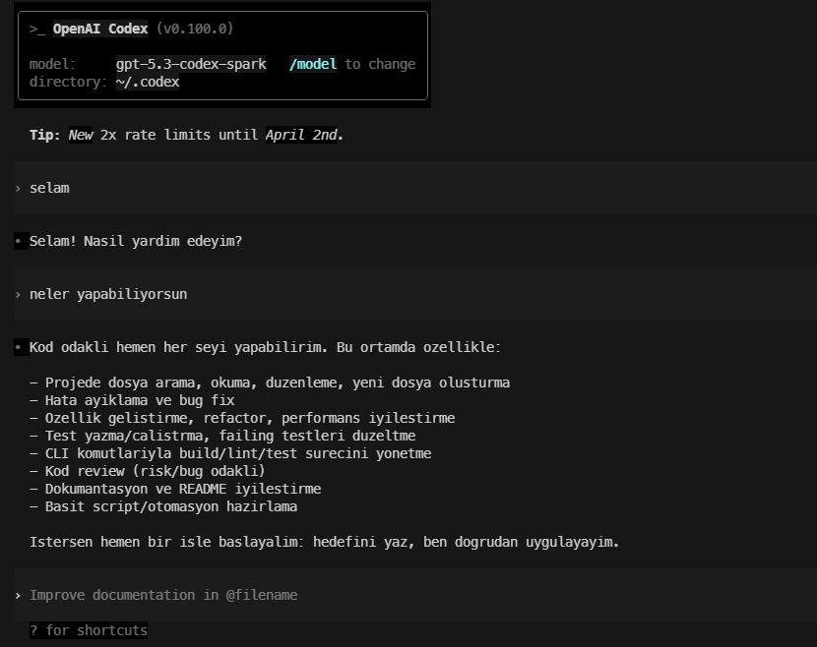The image size is (817, 647).
Task: Click the '/model' command text
Action: coord(313,64)
